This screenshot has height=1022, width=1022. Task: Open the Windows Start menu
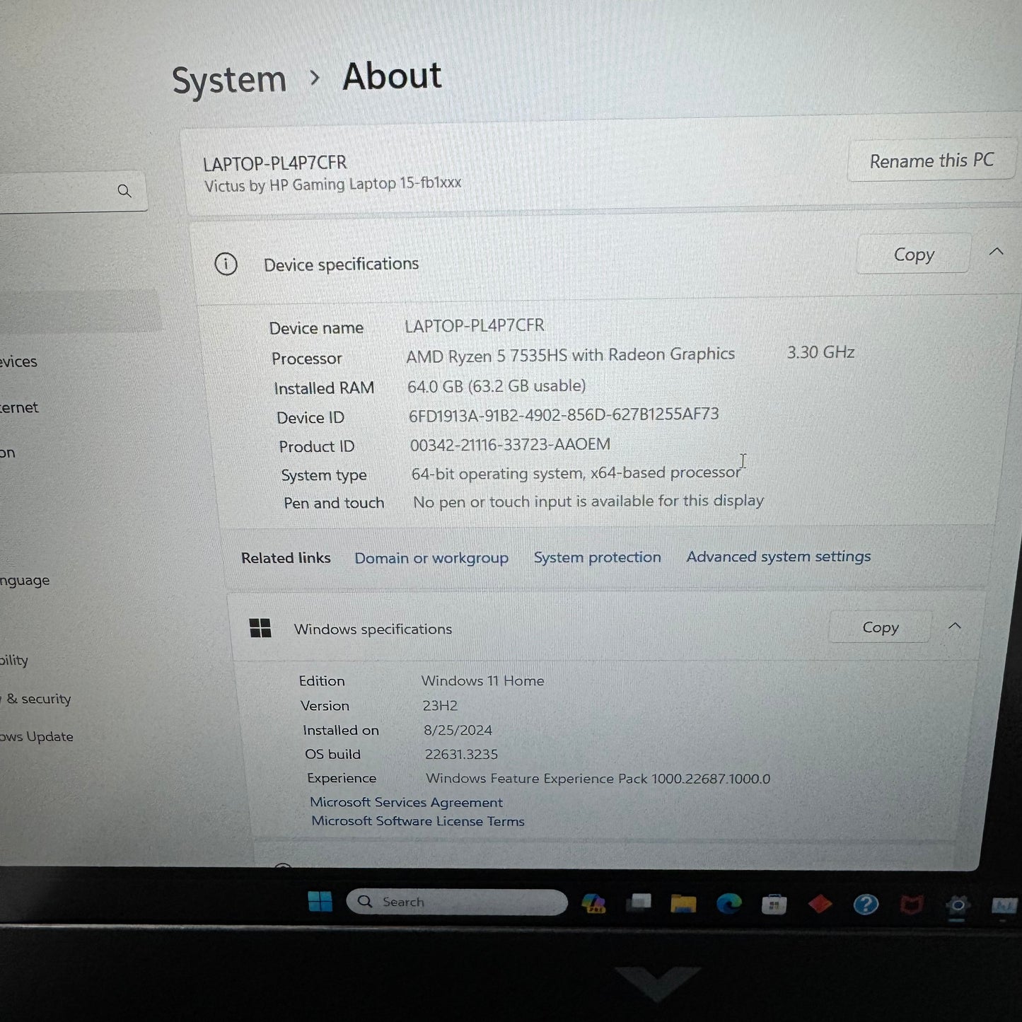[320, 901]
